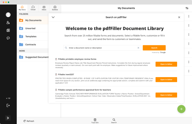This screenshot has height=124, width=192.
Task: Click the orange Search button
Action: pos(154,48)
